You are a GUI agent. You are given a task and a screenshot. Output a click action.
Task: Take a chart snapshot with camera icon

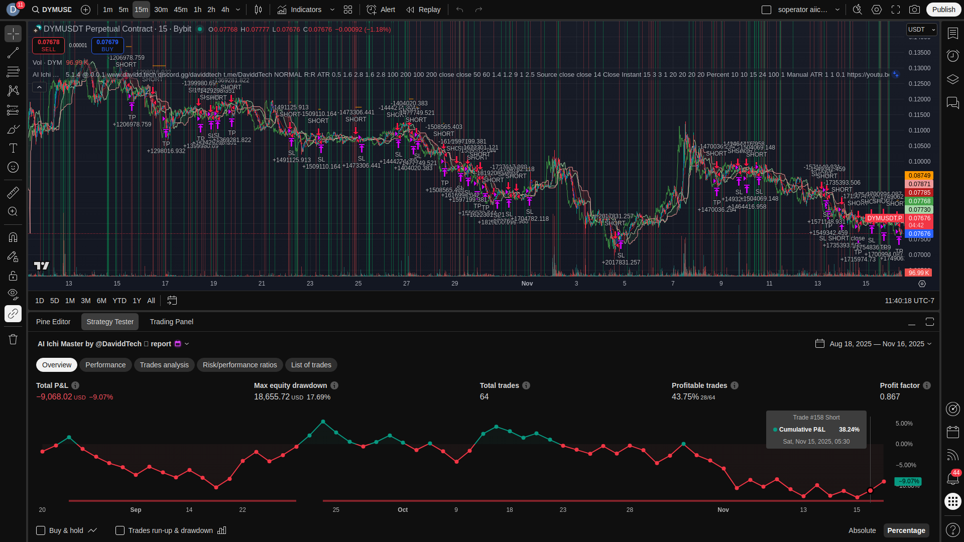[x=915, y=10]
